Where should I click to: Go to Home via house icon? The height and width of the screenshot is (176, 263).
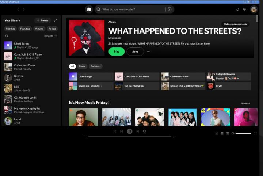[x=89, y=9]
